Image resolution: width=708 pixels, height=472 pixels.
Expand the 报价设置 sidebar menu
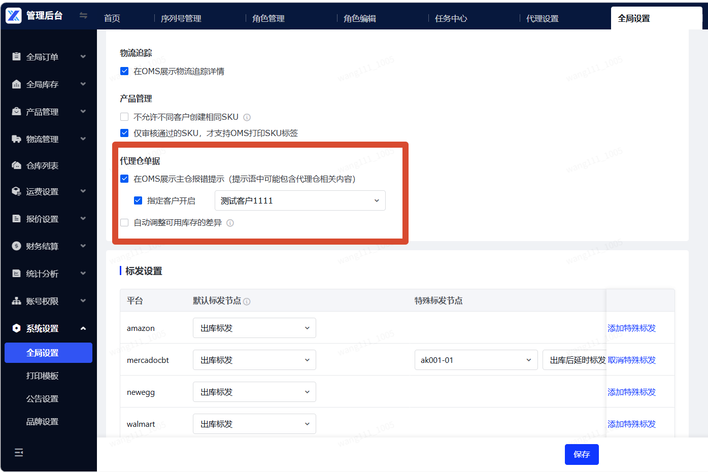(x=83, y=219)
